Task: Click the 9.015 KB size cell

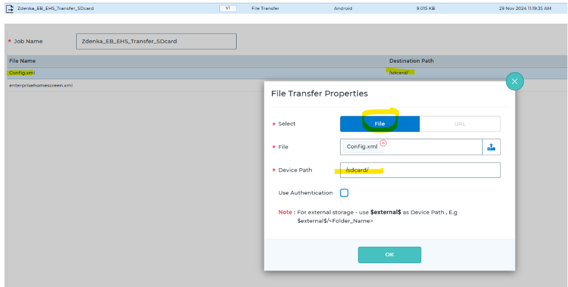Action: pos(426,8)
